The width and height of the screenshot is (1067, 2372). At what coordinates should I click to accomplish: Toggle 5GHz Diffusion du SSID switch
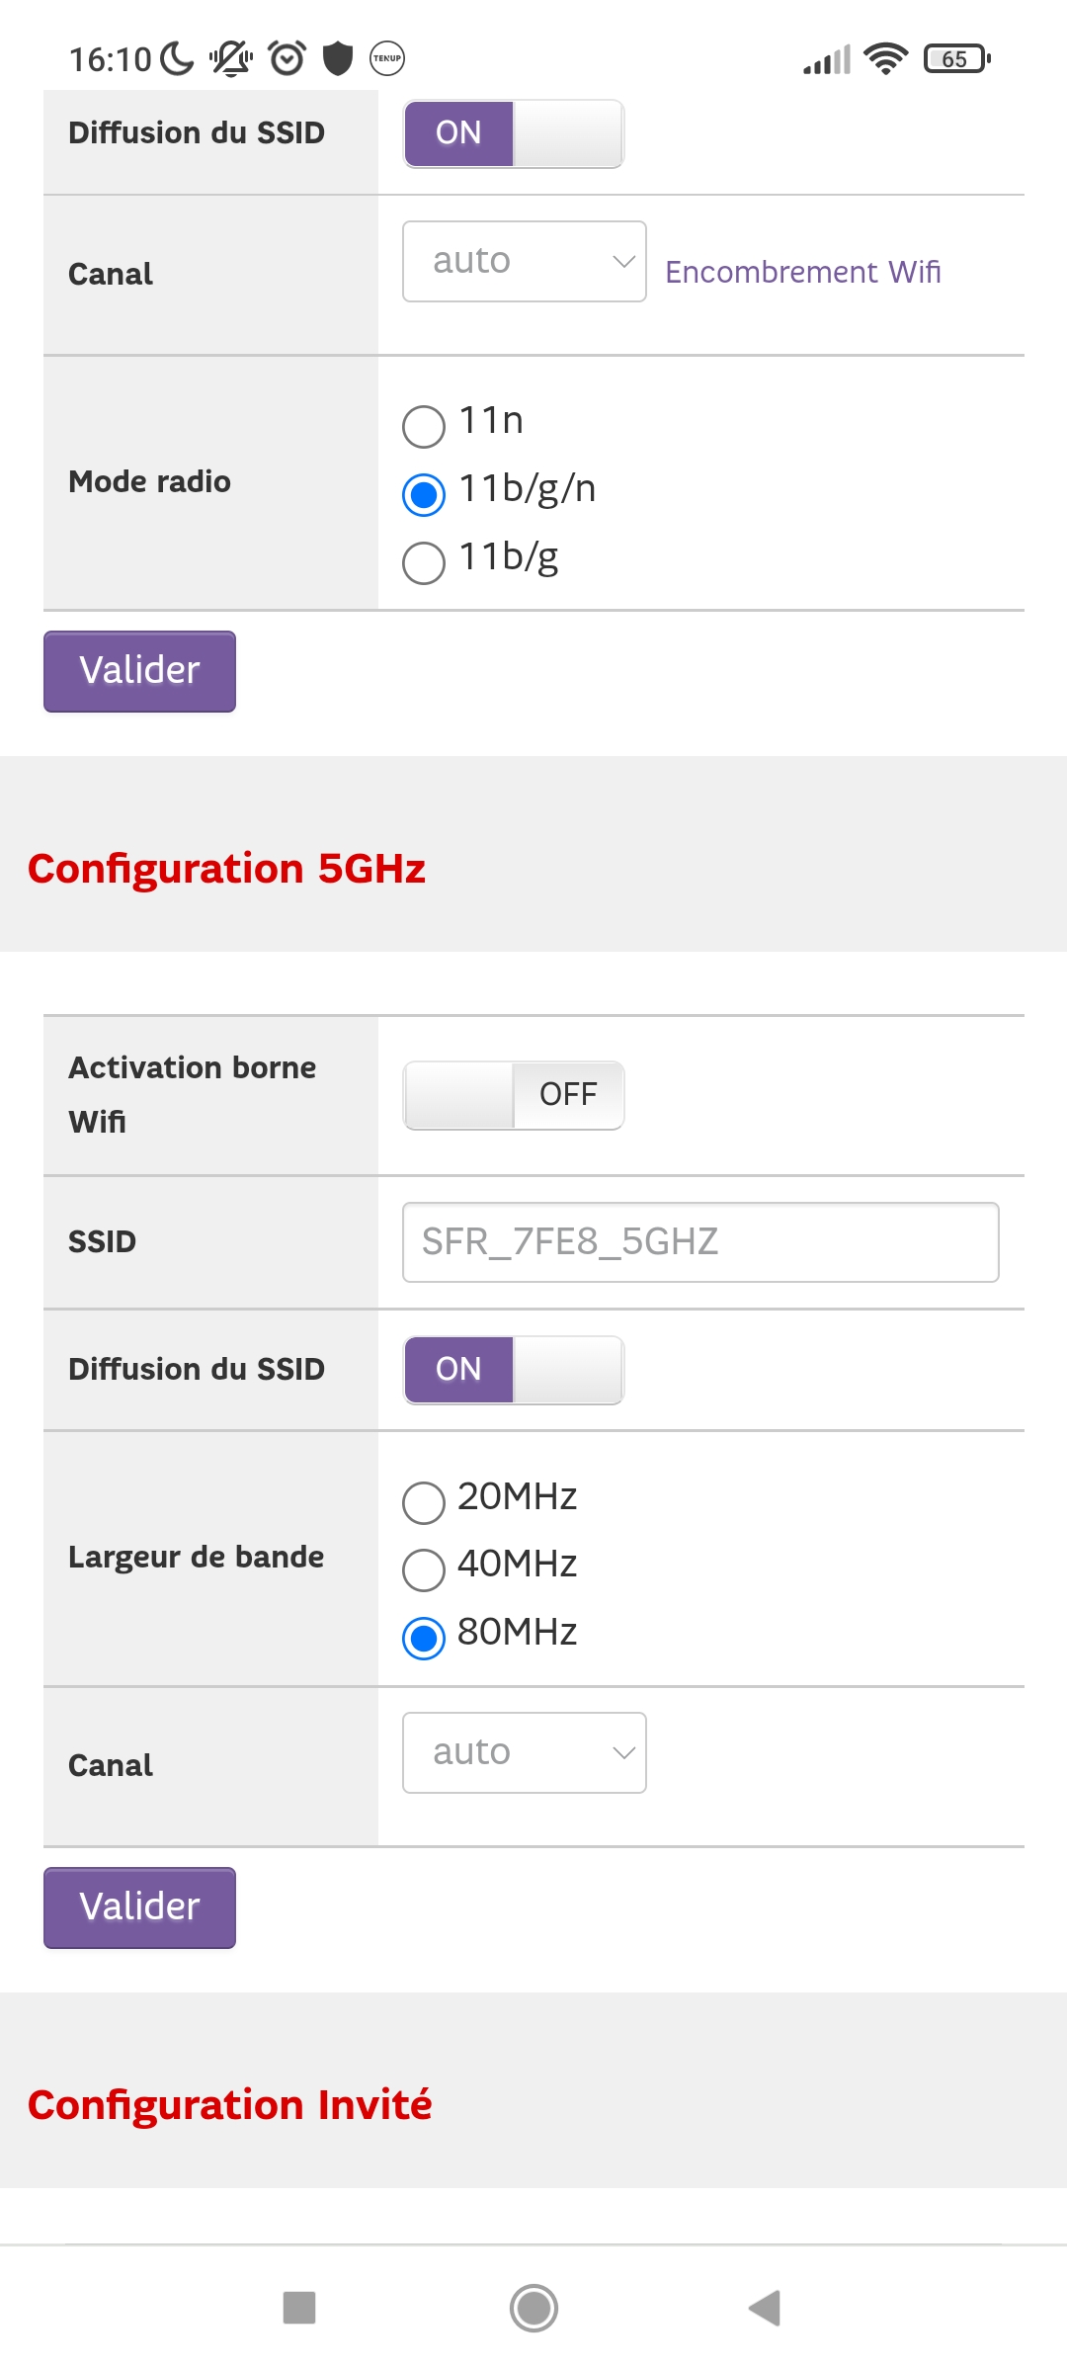click(514, 1370)
